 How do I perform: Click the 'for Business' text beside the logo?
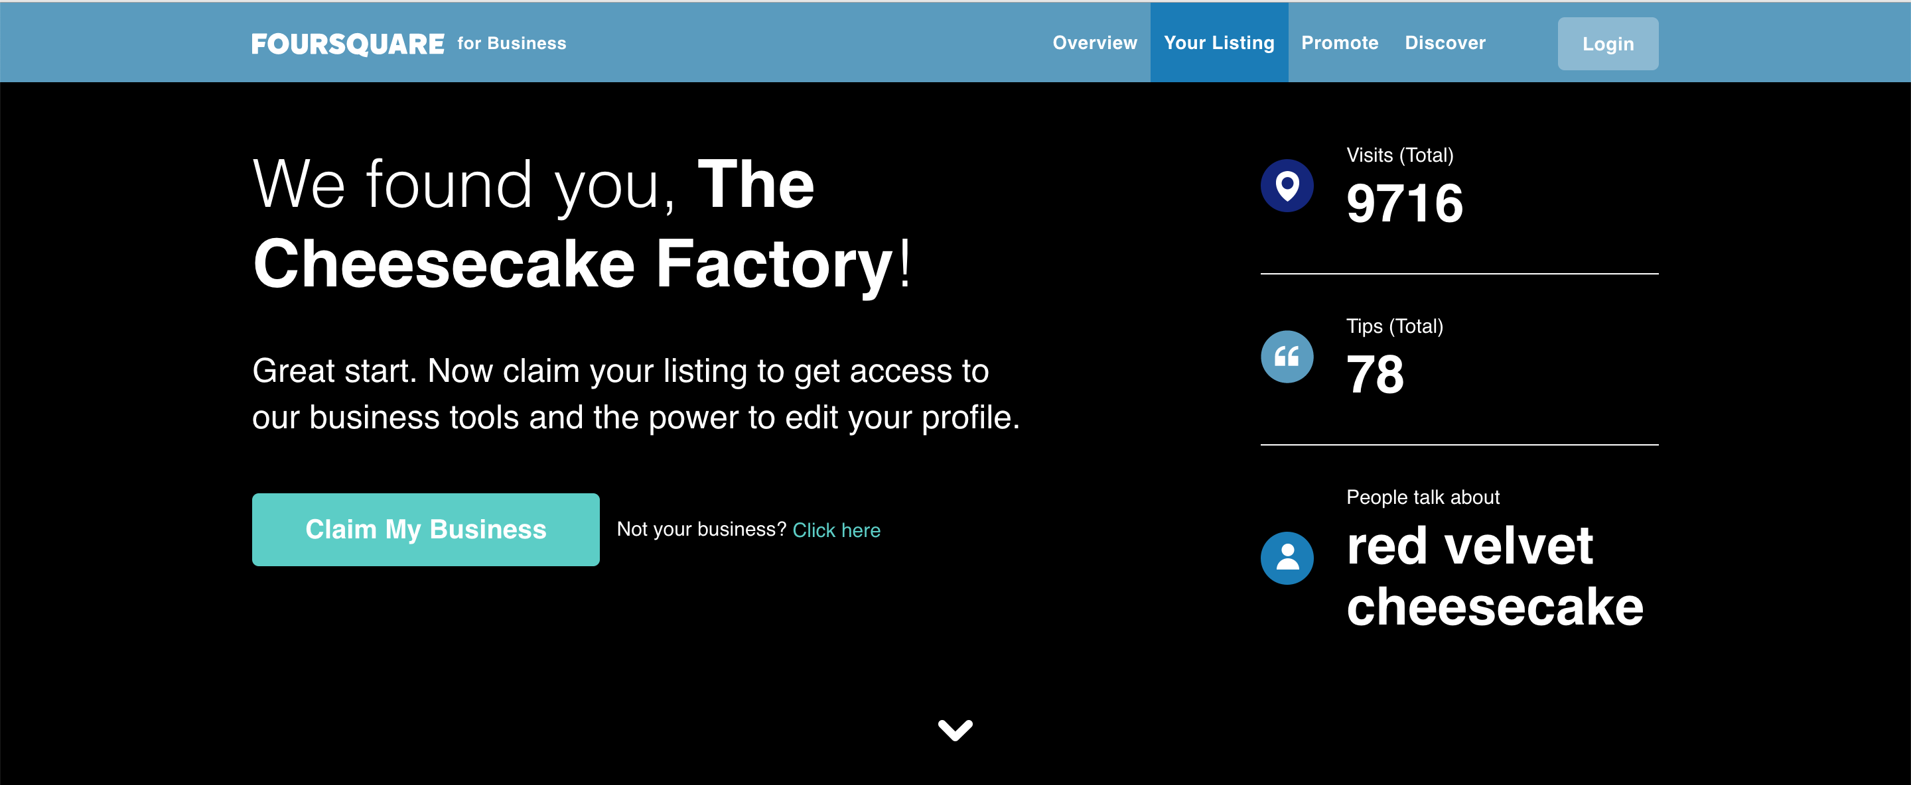(x=511, y=44)
